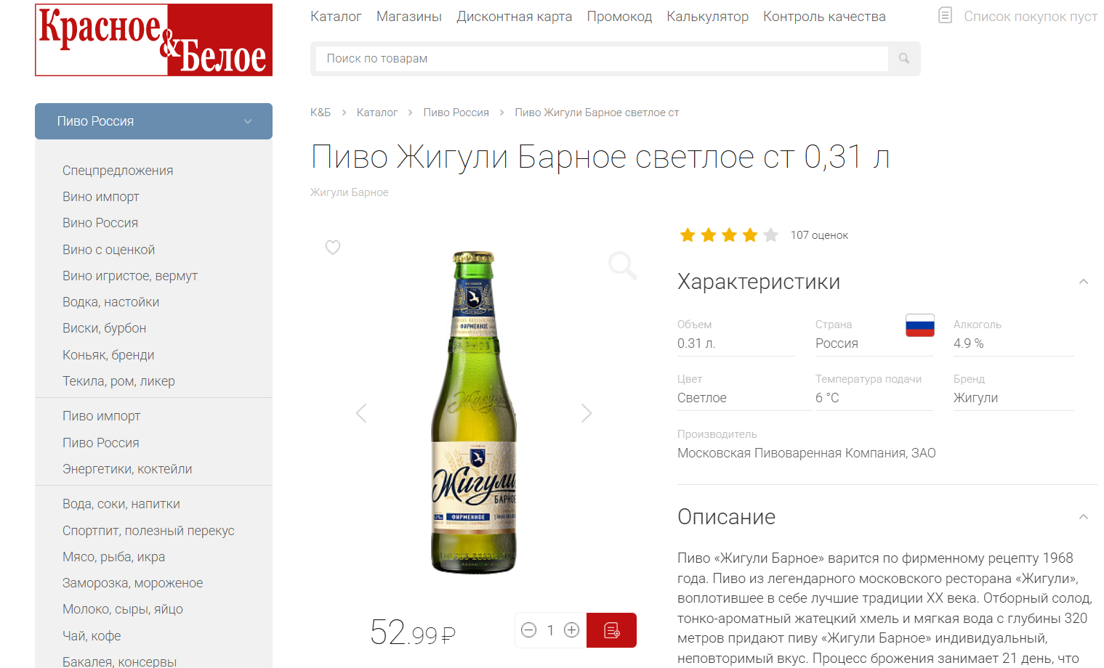Open shopping list icon in header

coord(945,15)
